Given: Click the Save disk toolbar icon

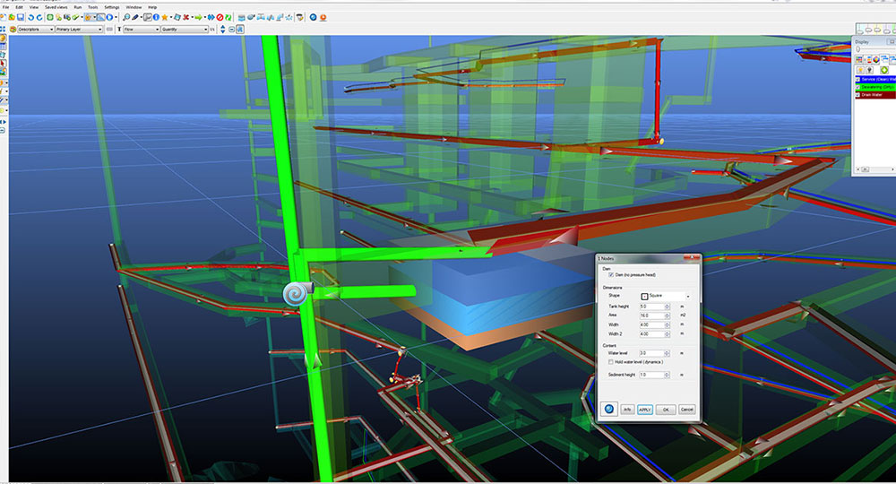Looking at the screenshot, I should coord(21,17).
